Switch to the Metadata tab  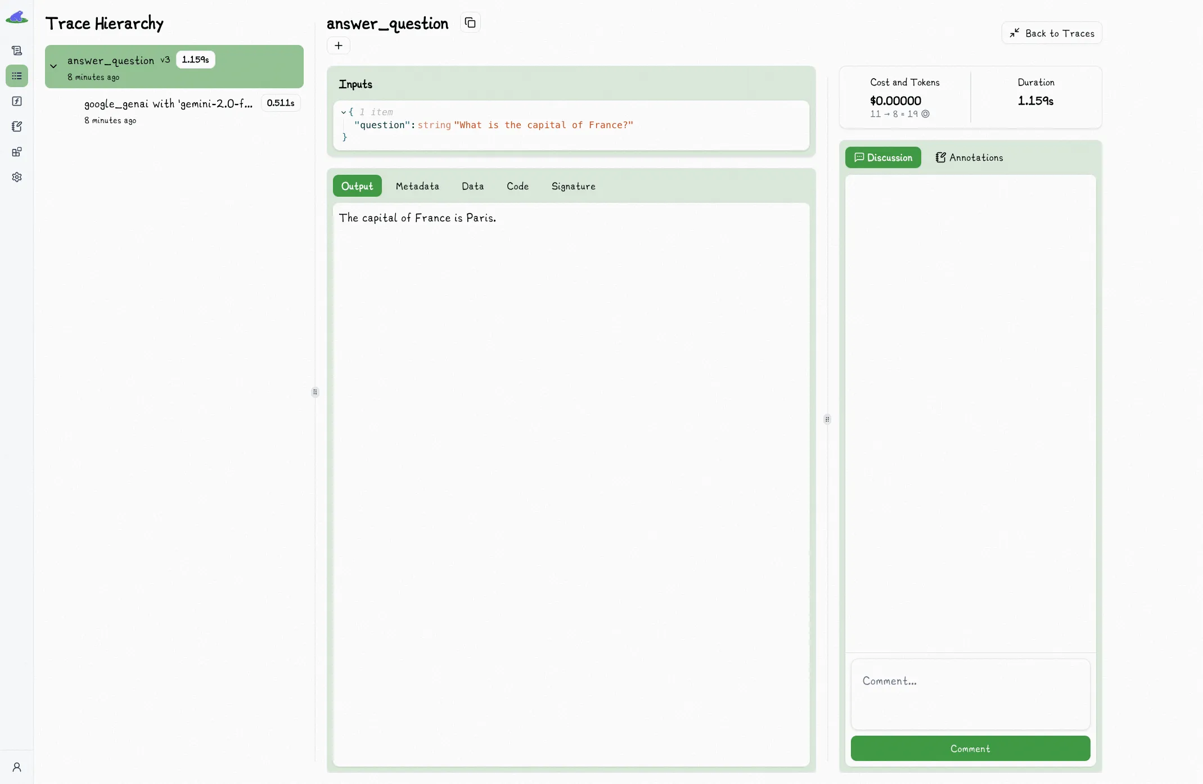(x=417, y=186)
